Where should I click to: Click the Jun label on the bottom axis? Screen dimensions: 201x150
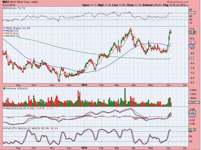tap(168, 148)
